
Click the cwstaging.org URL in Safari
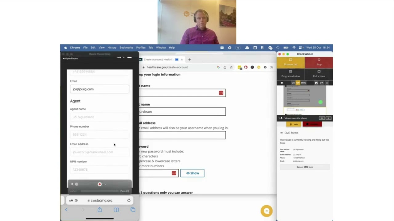coord(101,200)
